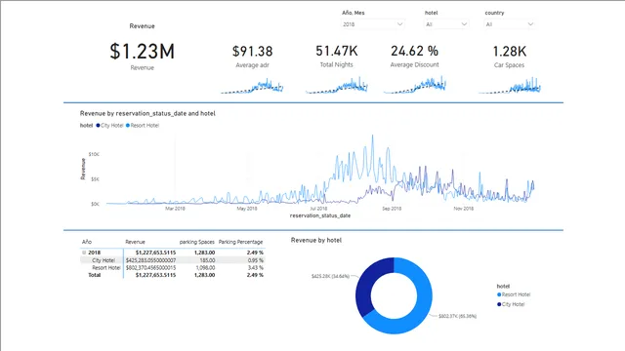This screenshot has width=625, height=351.
Task: Open the country slicer dropdown
Action: tap(510, 24)
